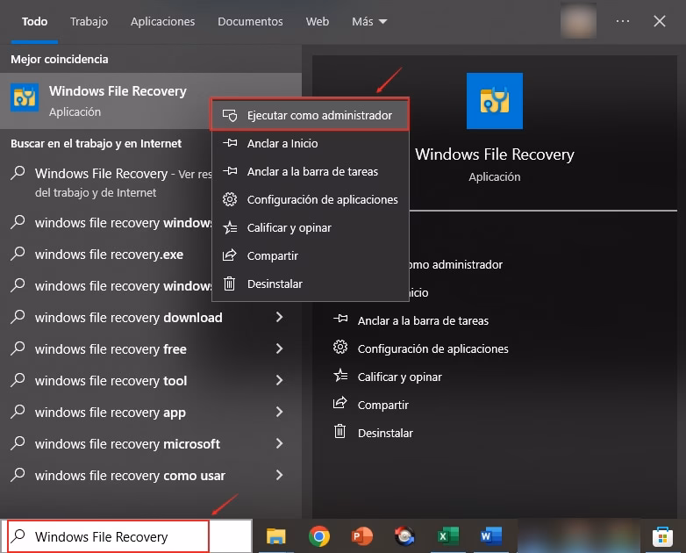The height and width of the screenshot is (553, 686).
Task: Expand the Más dropdown
Action: (369, 21)
